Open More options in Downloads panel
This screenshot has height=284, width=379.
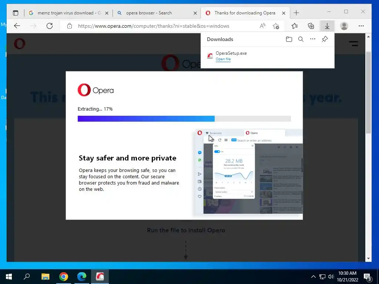coord(313,39)
